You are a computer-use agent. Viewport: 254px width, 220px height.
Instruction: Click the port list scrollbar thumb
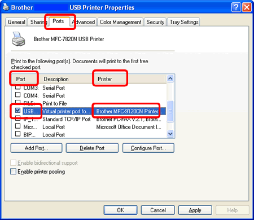point(170,111)
